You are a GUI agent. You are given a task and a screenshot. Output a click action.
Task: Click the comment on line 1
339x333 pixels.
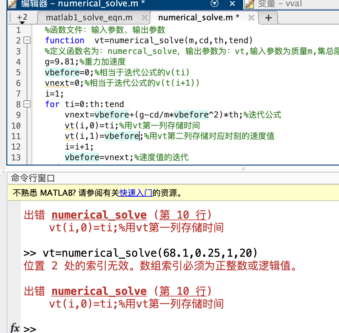(105, 30)
